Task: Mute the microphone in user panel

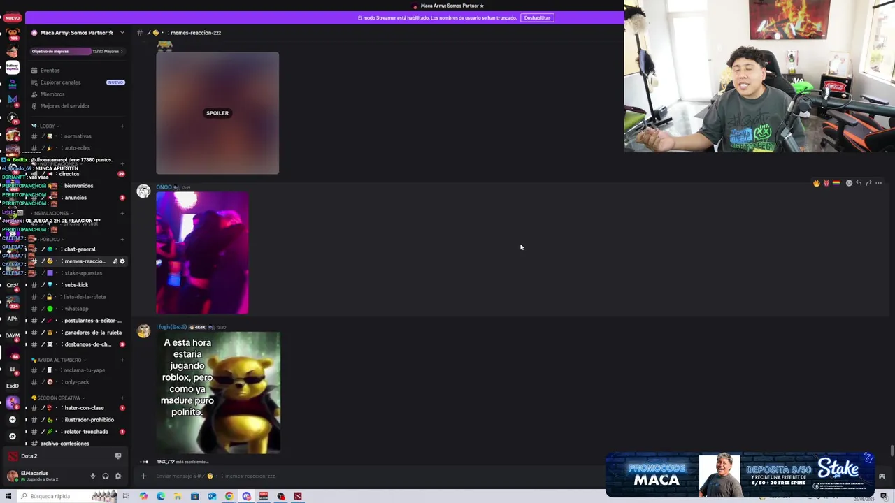Action: [x=92, y=476]
